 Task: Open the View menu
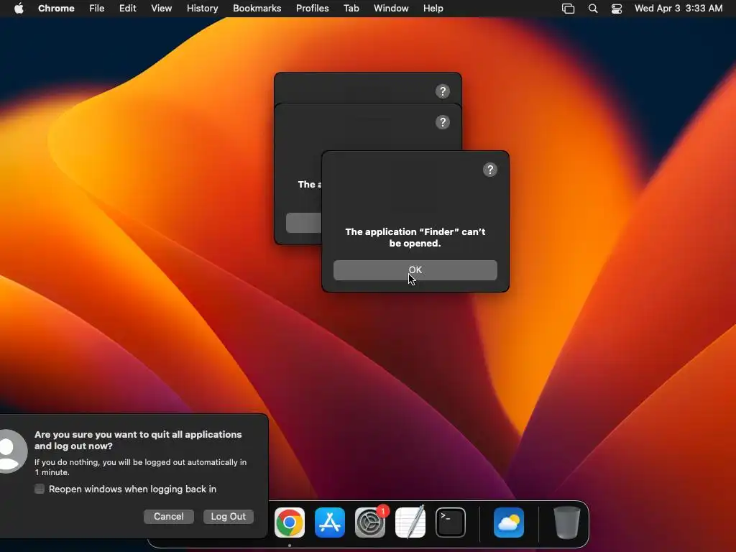coord(161,9)
